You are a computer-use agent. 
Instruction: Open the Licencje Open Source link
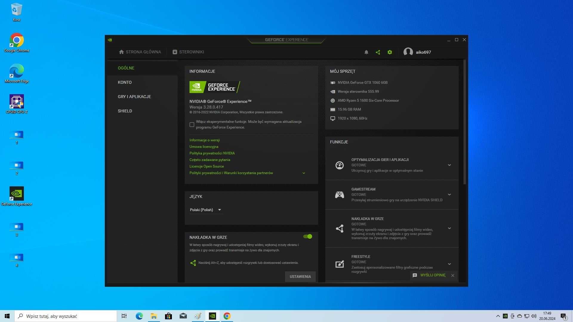pyautogui.click(x=207, y=166)
